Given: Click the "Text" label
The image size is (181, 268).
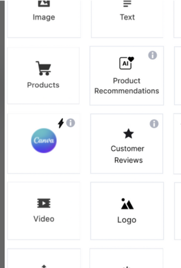Looking at the screenshot, I should (127, 17).
